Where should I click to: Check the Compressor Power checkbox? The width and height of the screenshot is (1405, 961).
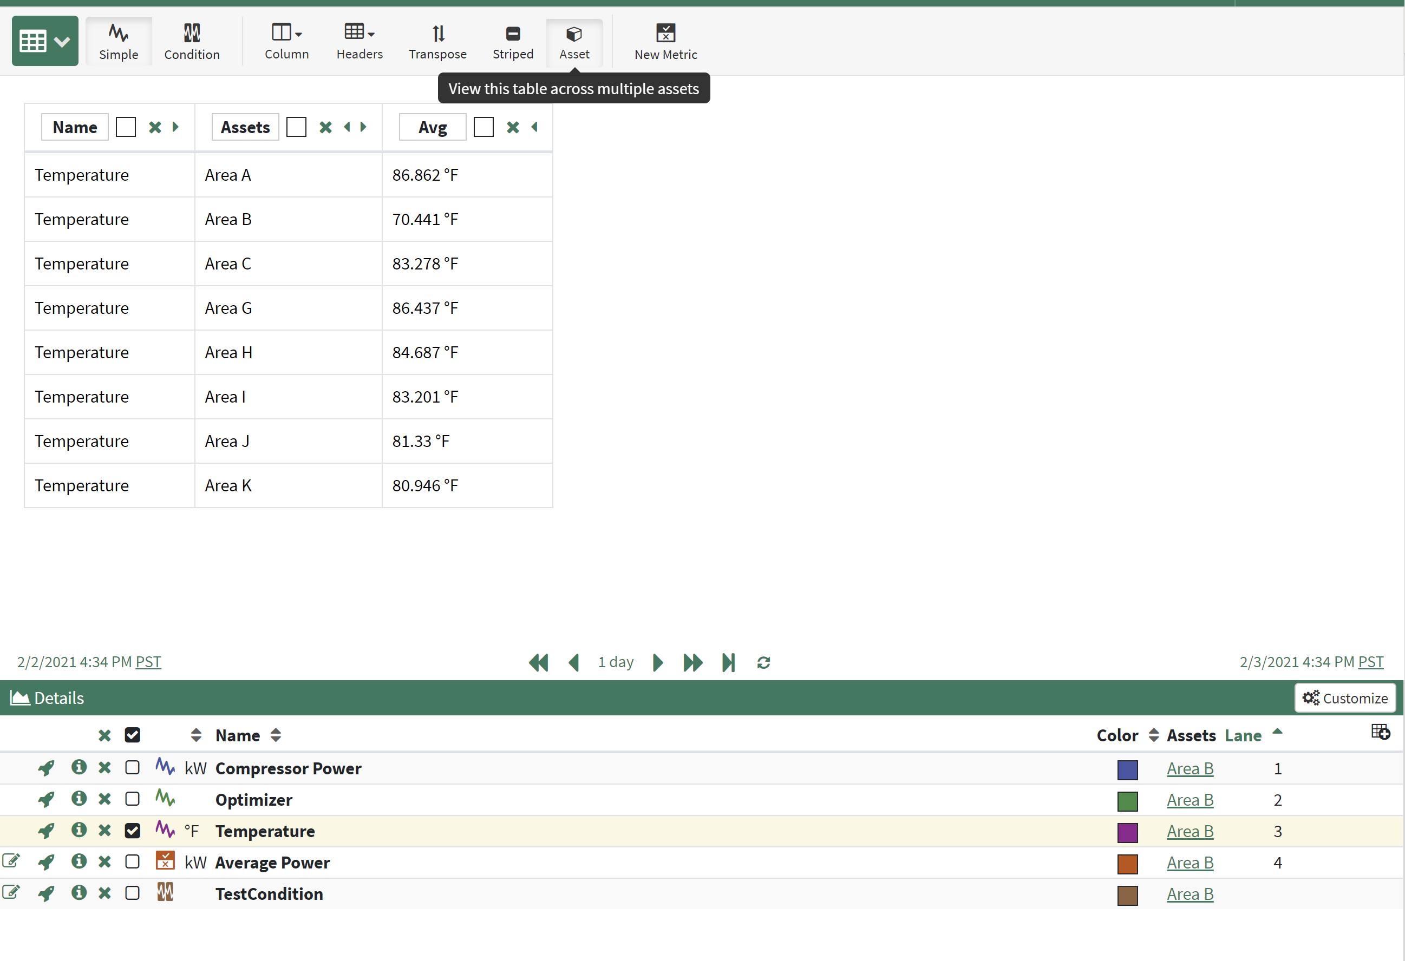click(x=133, y=768)
